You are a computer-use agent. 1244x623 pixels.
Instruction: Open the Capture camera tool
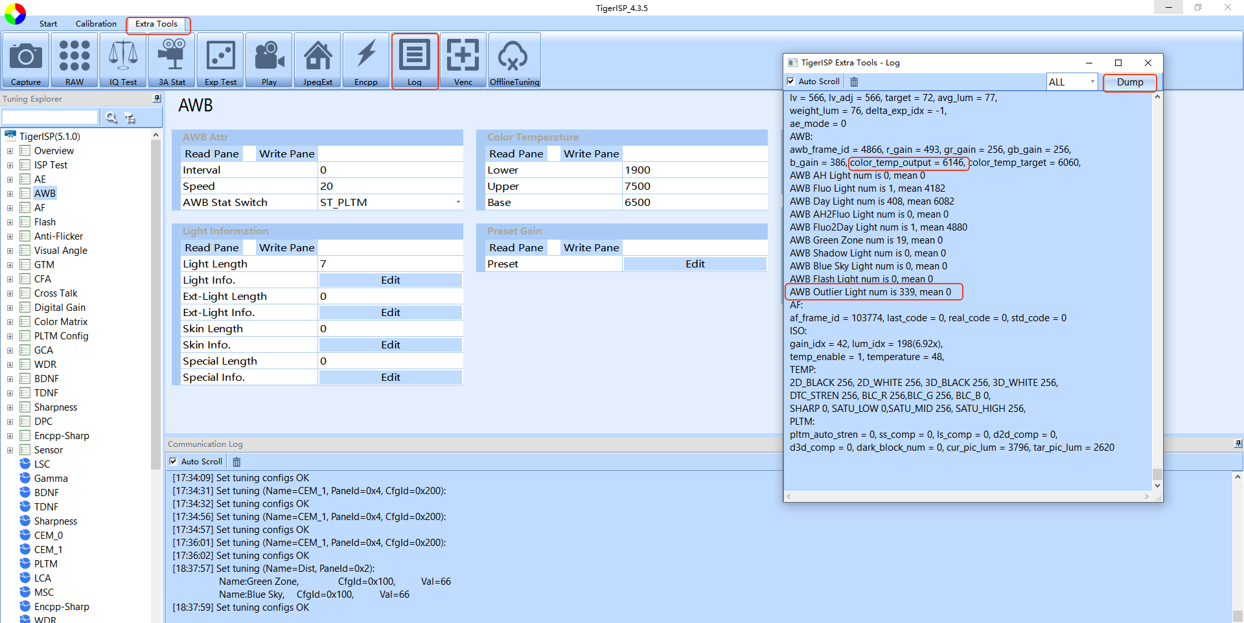26,60
